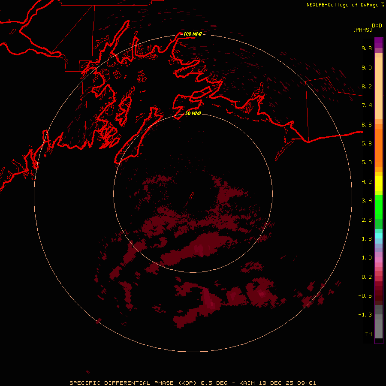Click the 3.4 scale value
Viewport: 386px width, 386px height.
point(367,201)
